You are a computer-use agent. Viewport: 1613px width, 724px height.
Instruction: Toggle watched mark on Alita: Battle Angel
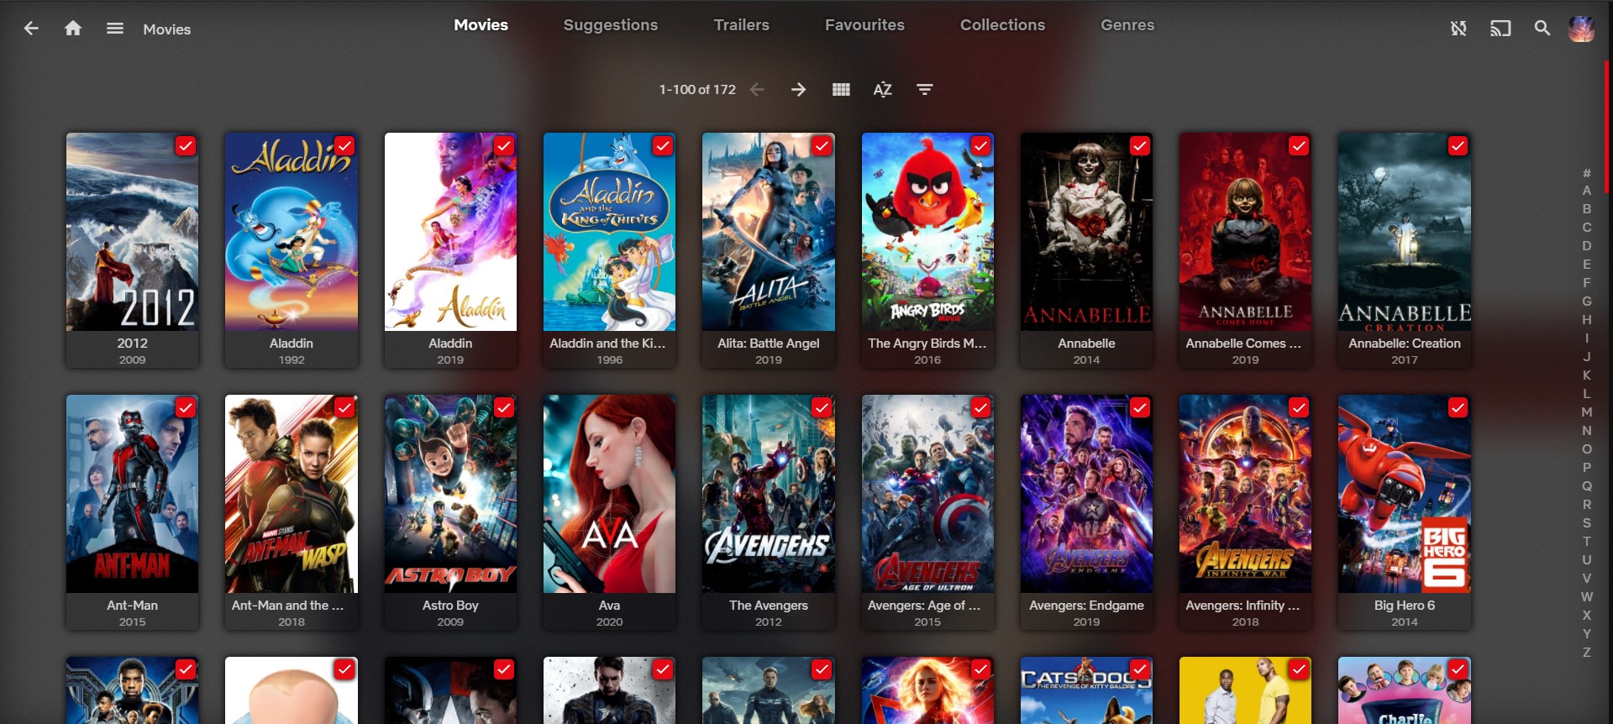(822, 146)
